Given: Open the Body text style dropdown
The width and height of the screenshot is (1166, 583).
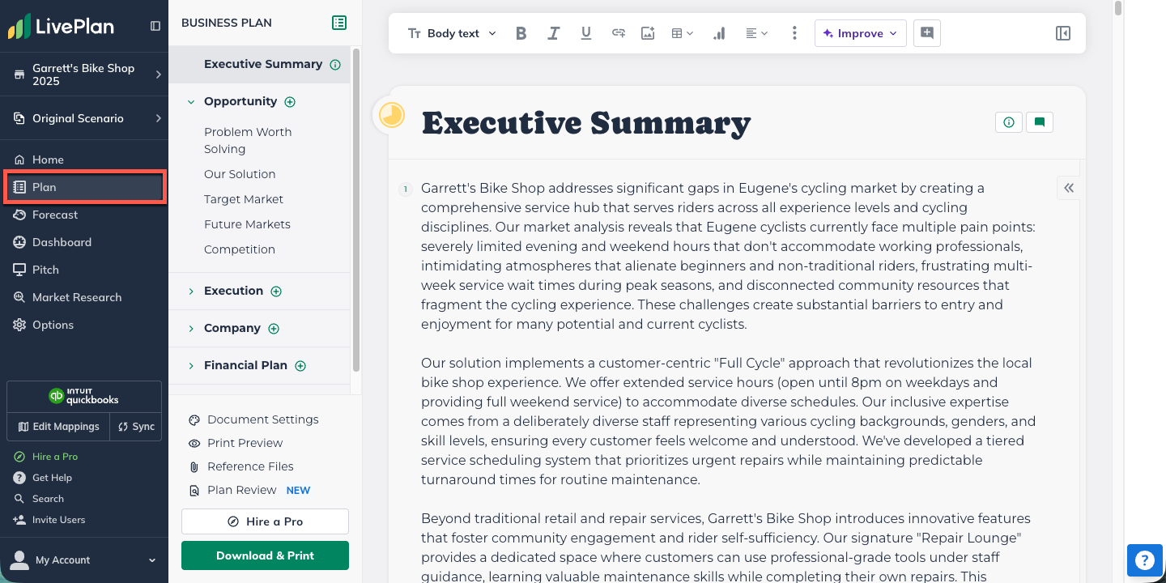Looking at the screenshot, I should pyautogui.click(x=452, y=33).
